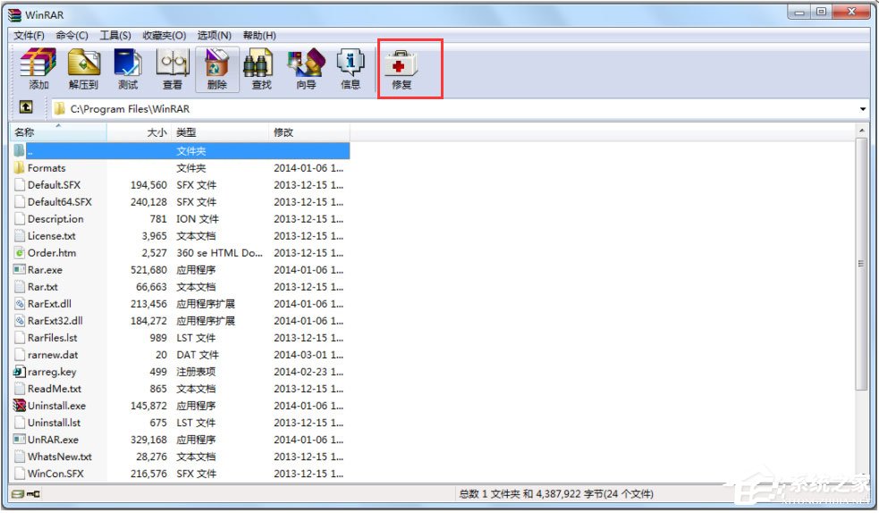Click the Default.SFX file icon

coord(19,185)
